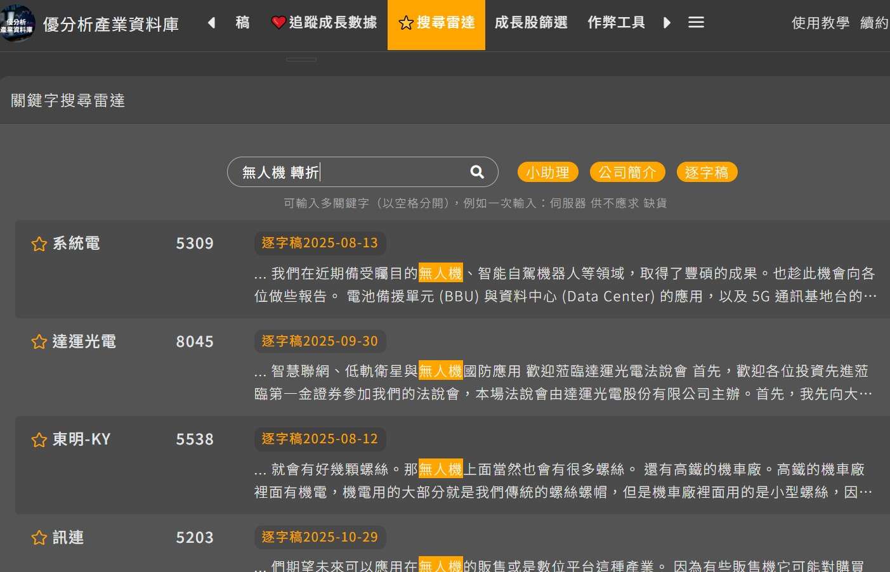Expand more items with the right arrow
Viewport: 890px width, 572px height.
(666, 22)
